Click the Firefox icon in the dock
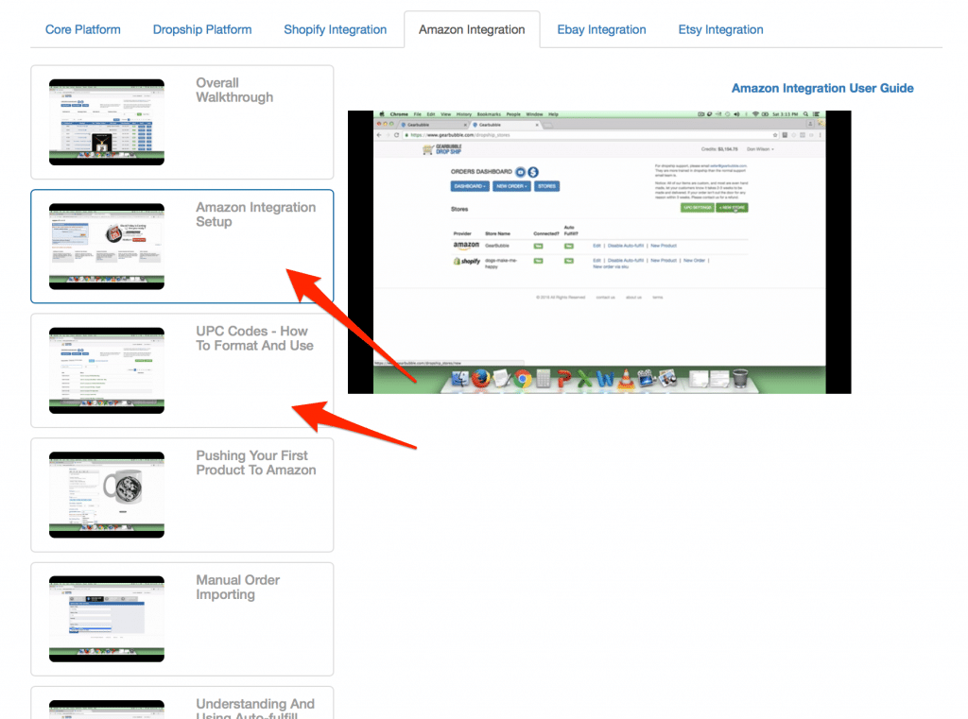Viewport: 968px width, 719px height. pos(482,380)
